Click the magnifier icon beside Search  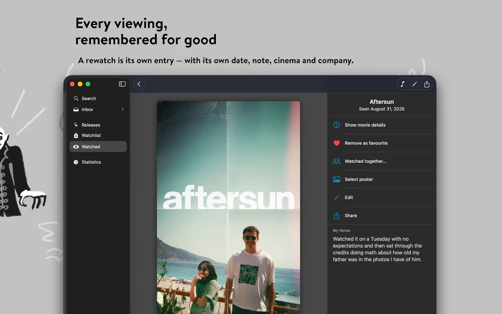click(76, 99)
